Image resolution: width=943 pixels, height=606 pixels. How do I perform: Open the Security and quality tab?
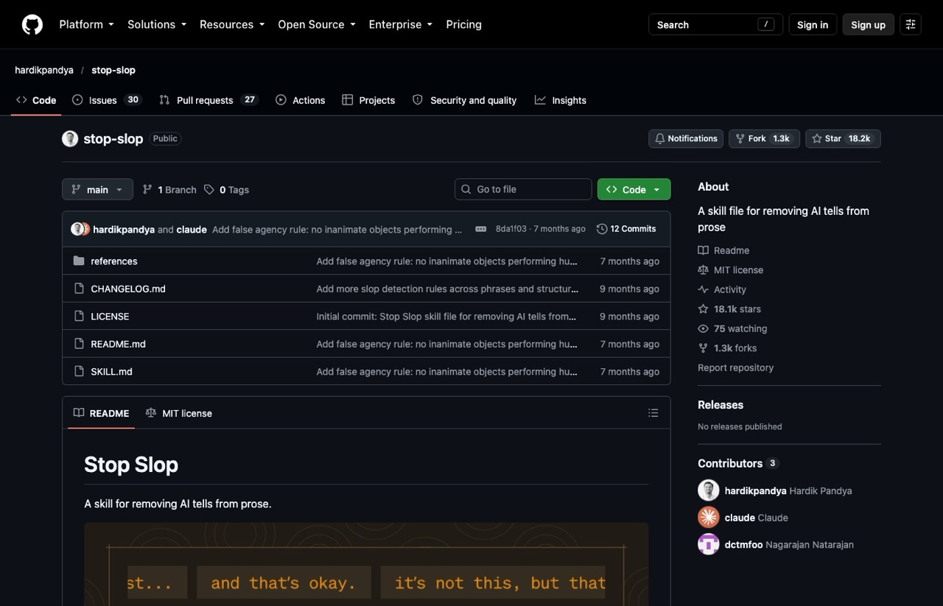[x=464, y=100]
